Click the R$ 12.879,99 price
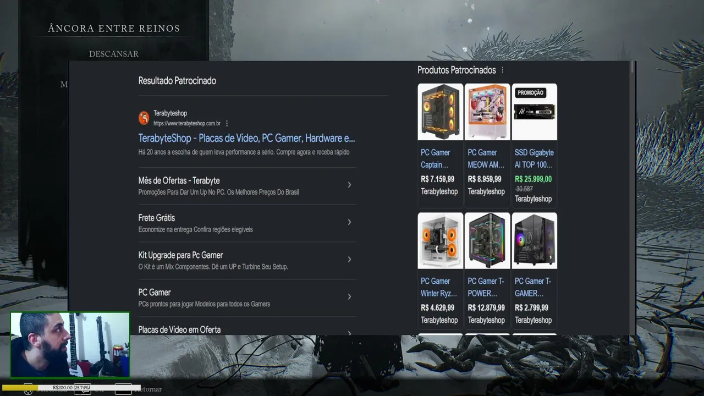 pos(486,308)
